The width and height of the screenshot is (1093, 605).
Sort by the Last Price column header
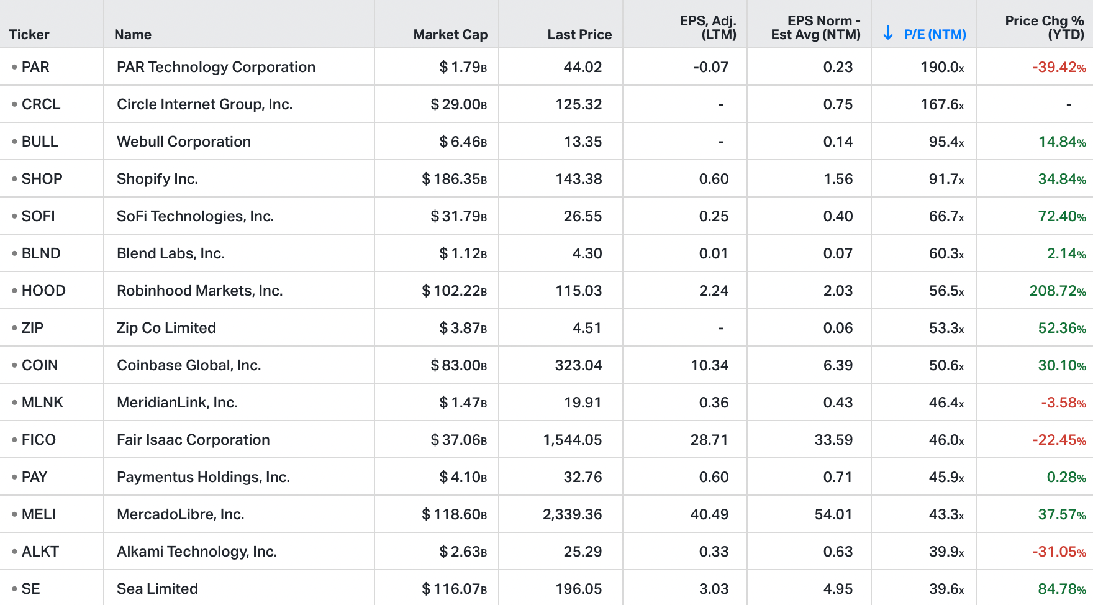(x=579, y=35)
